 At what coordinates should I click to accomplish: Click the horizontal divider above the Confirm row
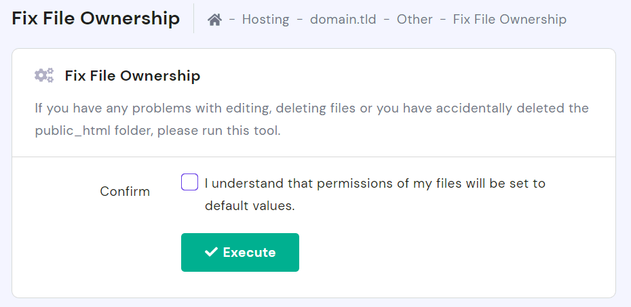[x=313, y=157]
